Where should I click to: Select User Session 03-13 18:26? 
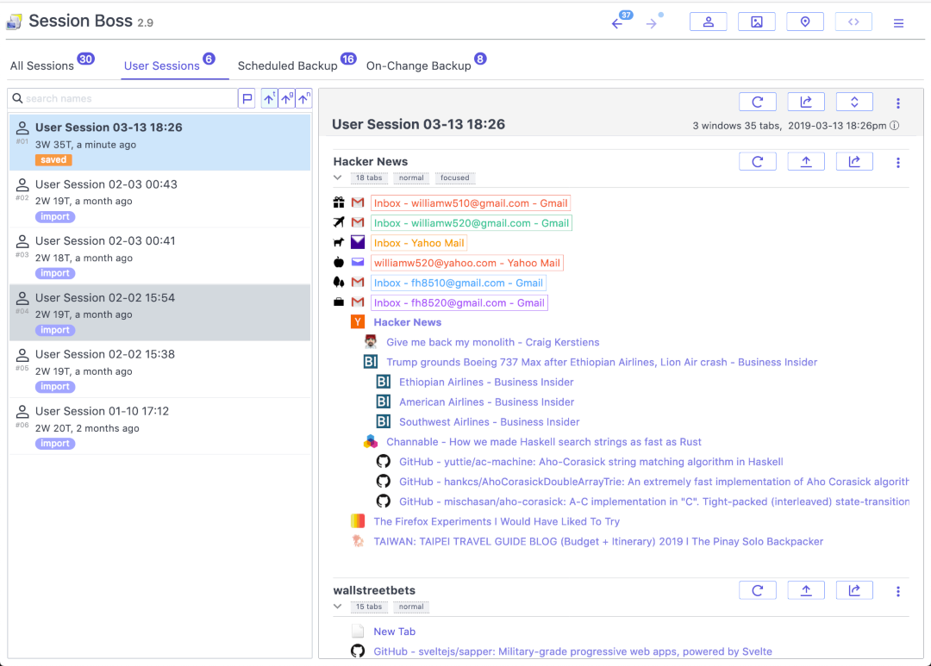click(159, 142)
